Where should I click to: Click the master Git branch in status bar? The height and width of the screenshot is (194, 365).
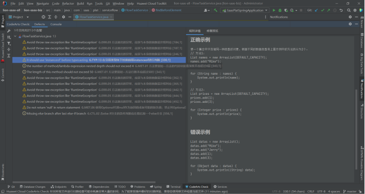(x=350, y=191)
